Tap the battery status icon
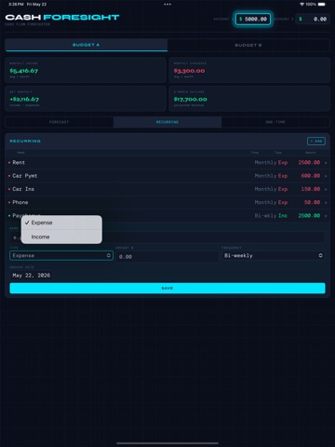Image resolution: width=335 pixels, height=447 pixels. tap(322, 5)
